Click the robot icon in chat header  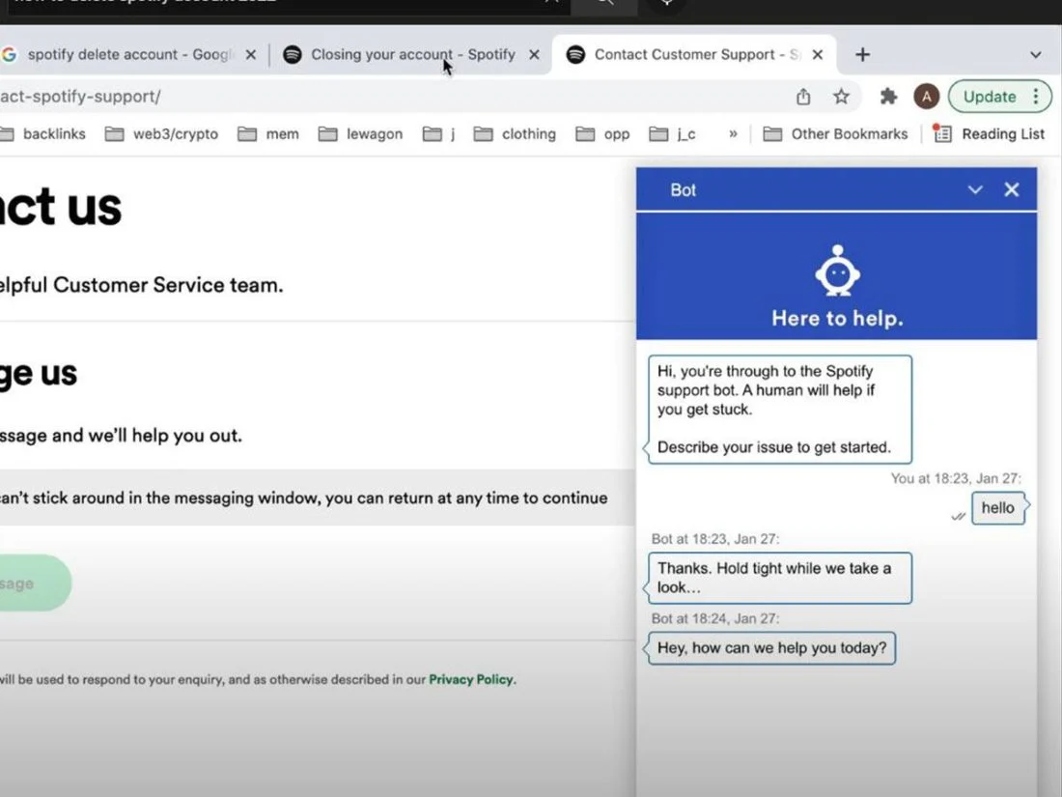(838, 270)
